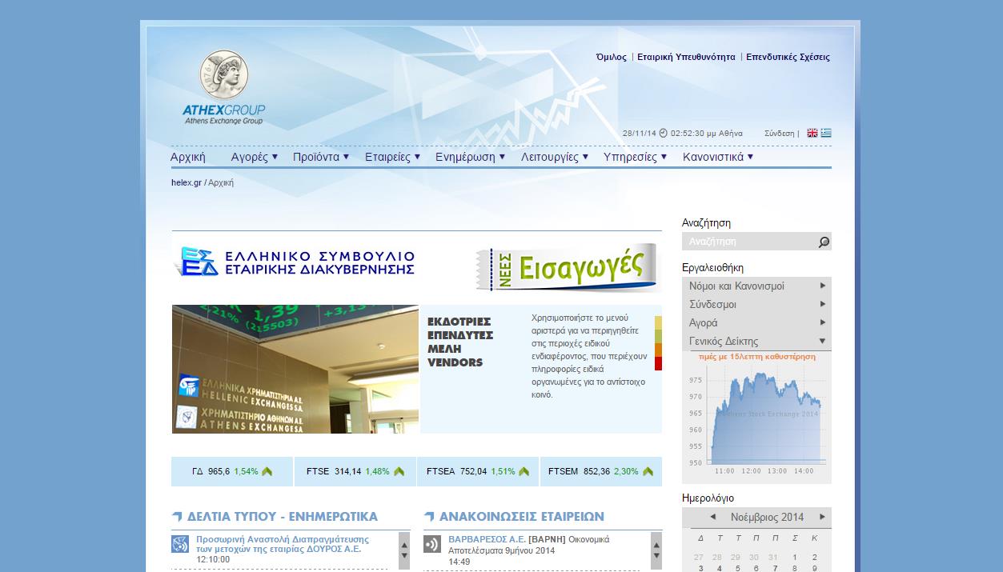Screen dimensions: 1003x572
Task: Select day 1 in November calendar
Action: pyautogui.click(x=795, y=558)
